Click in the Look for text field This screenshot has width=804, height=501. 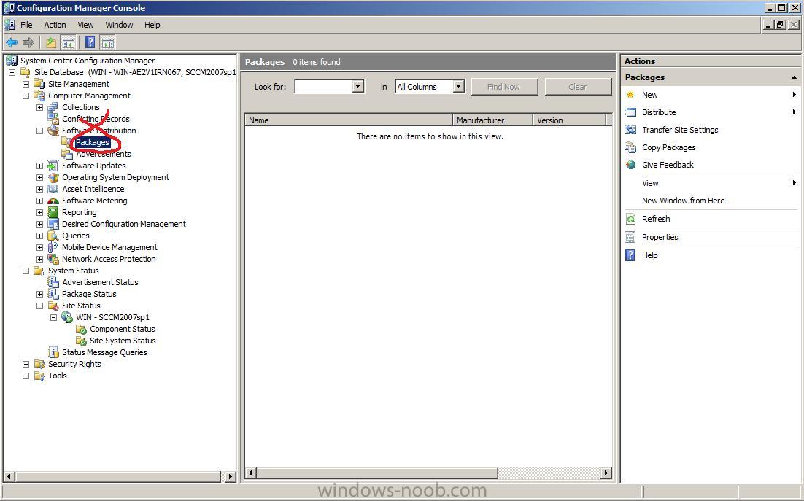323,87
